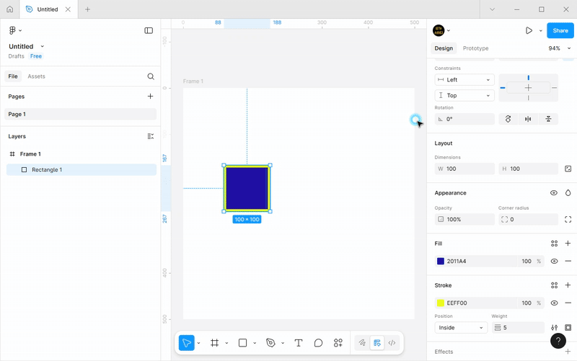Open the fill color swatch 2011A4
This screenshot has width=577, height=361.
tap(441, 261)
